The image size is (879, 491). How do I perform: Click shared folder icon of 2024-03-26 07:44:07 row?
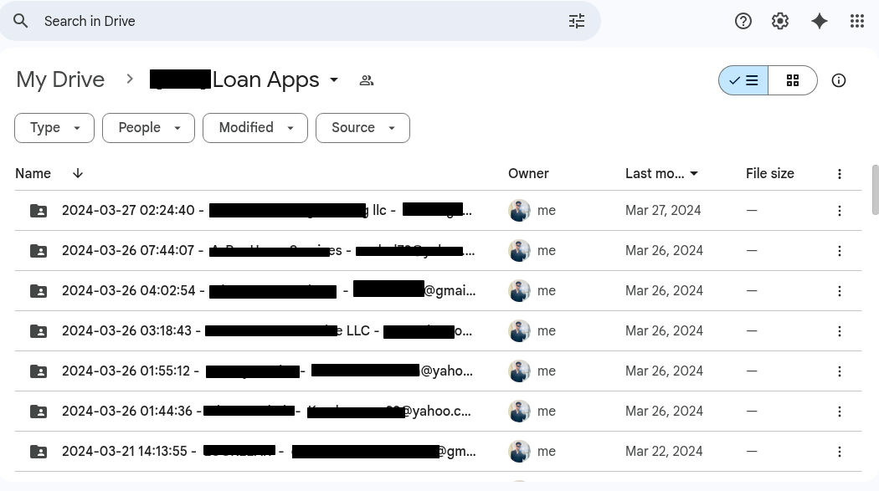39,251
